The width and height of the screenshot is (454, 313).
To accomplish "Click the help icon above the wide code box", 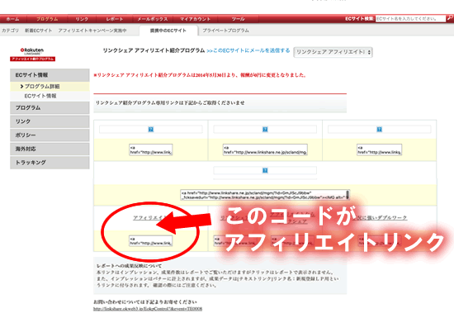I will (x=265, y=170).
